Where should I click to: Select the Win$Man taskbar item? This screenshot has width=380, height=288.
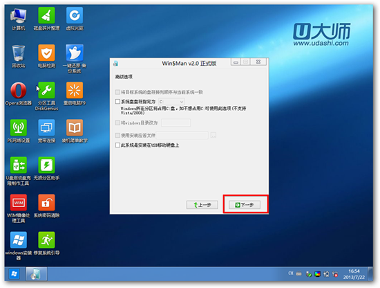(x=37, y=274)
